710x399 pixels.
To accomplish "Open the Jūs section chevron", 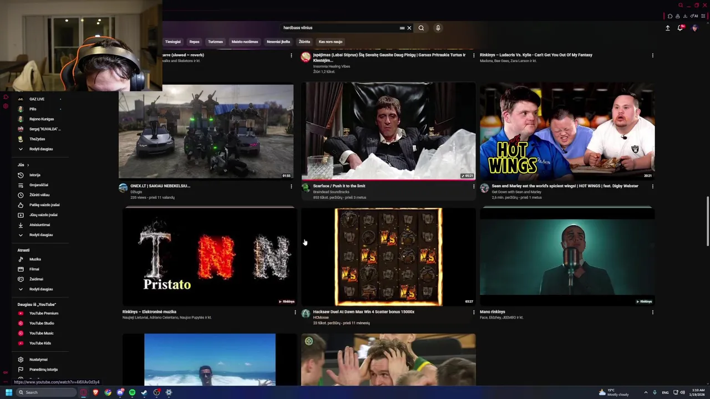I will coord(28,165).
